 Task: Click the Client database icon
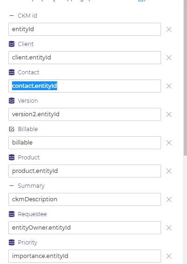pyautogui.click(x=12, y=44)
